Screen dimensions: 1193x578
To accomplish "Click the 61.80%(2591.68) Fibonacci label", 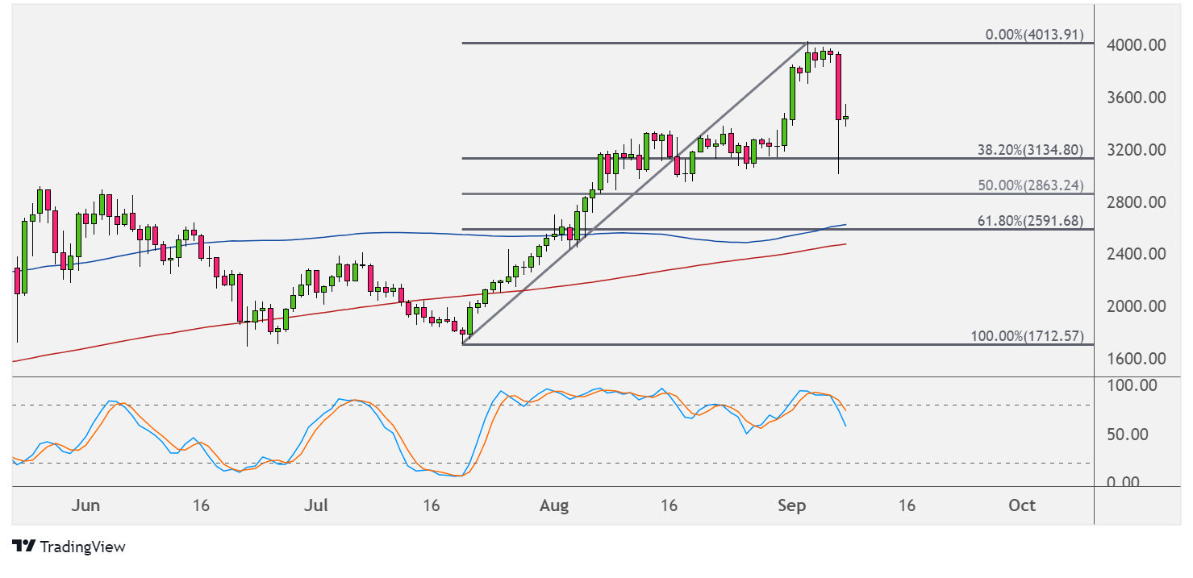I will 1030,220.
